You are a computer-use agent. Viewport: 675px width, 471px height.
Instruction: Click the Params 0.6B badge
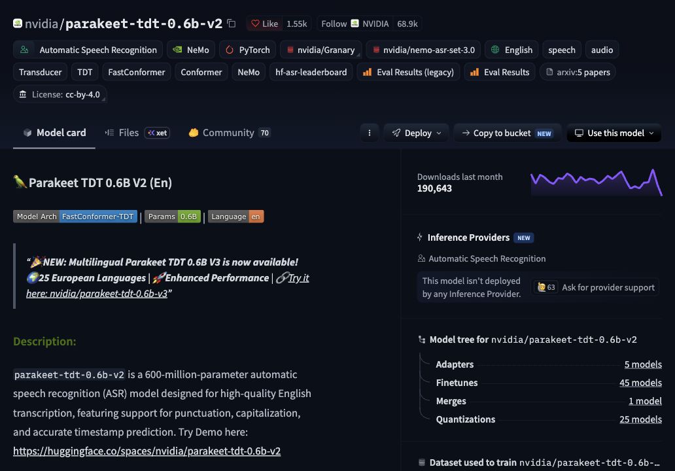pyautogui.click(x=173, y=217)
